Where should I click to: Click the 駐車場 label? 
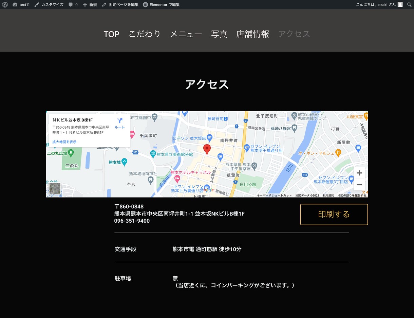coord(123,278)
